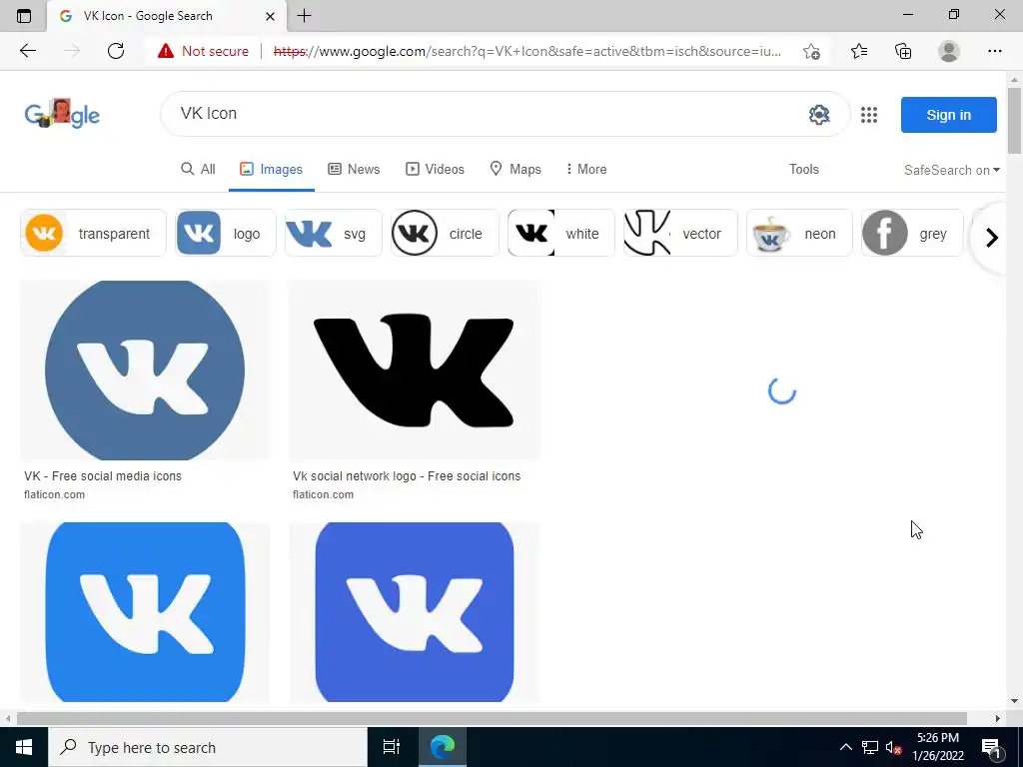Open the light blue rounded VK icon thumbnail

point(145,612)
